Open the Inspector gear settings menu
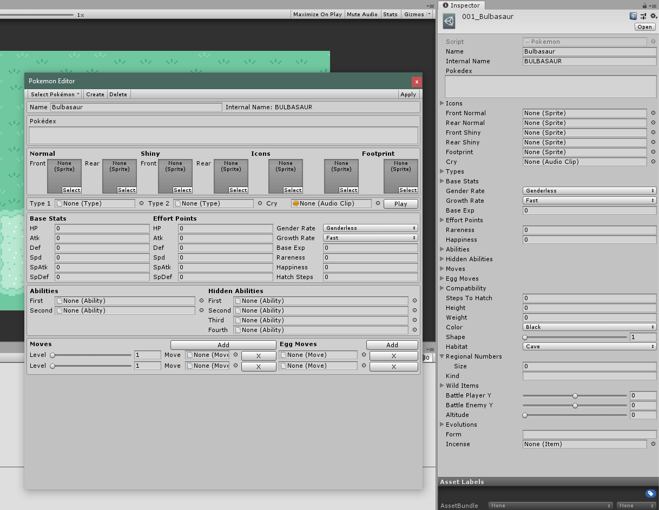The height and width of the screenshot is (510, 659). (653, 17)
